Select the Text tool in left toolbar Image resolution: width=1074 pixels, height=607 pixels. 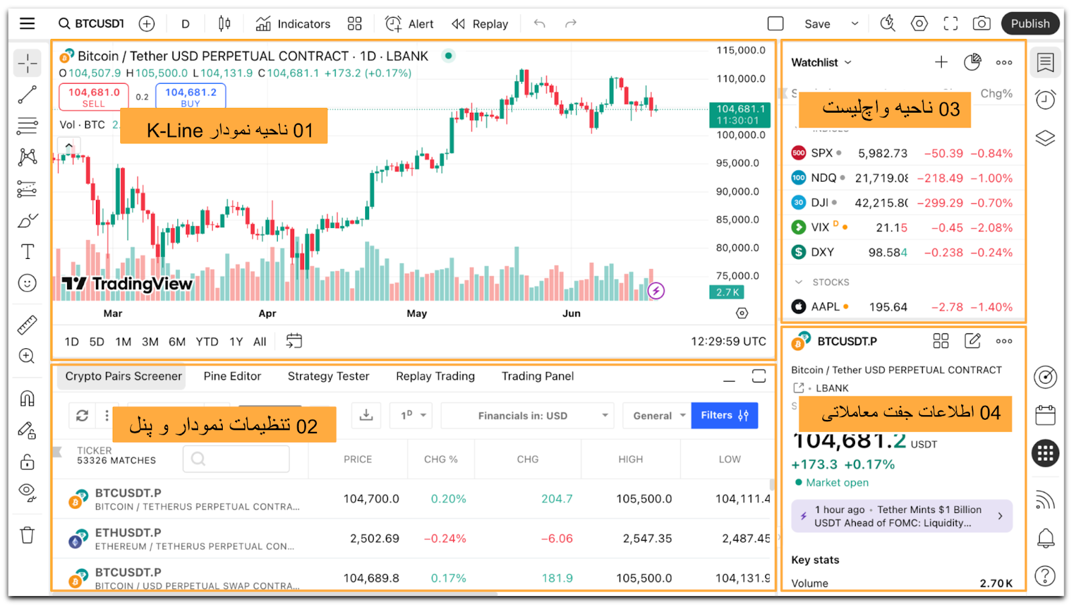coord(27,252)
